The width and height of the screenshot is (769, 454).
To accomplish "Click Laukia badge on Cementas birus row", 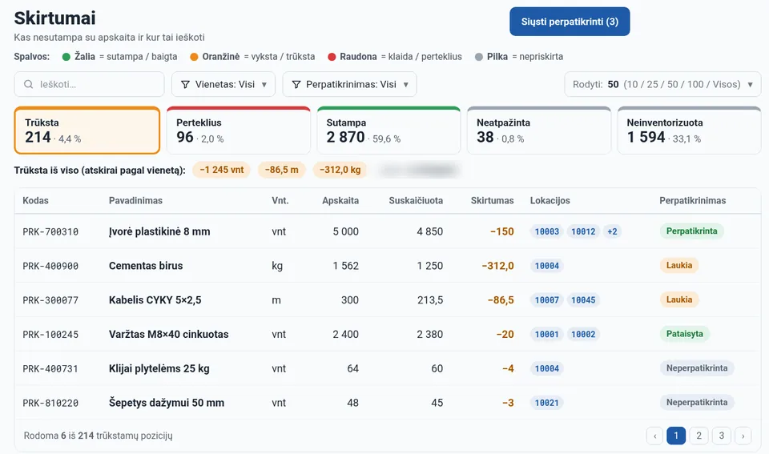I will point(679,265).
